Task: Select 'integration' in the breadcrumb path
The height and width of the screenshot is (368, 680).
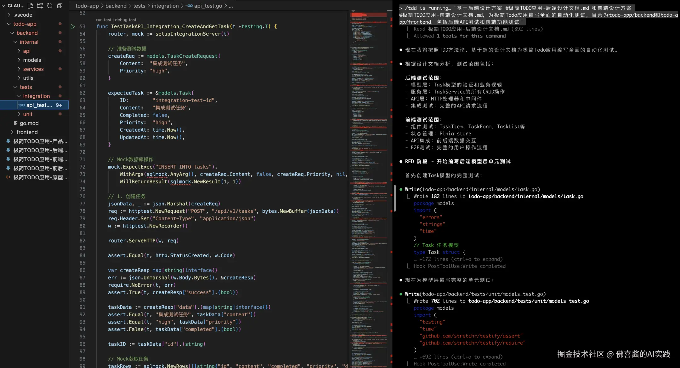Action: click(x=165, y=6)
